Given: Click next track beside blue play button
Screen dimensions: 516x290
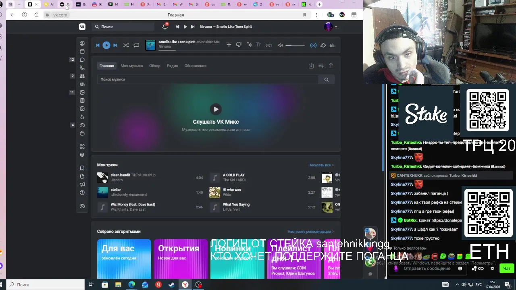Looking at the screenshot, I should [x=115, y=45].
